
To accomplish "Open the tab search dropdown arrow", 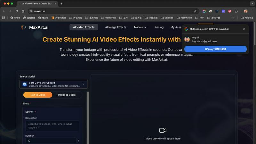I will click(x=252, y=4).
